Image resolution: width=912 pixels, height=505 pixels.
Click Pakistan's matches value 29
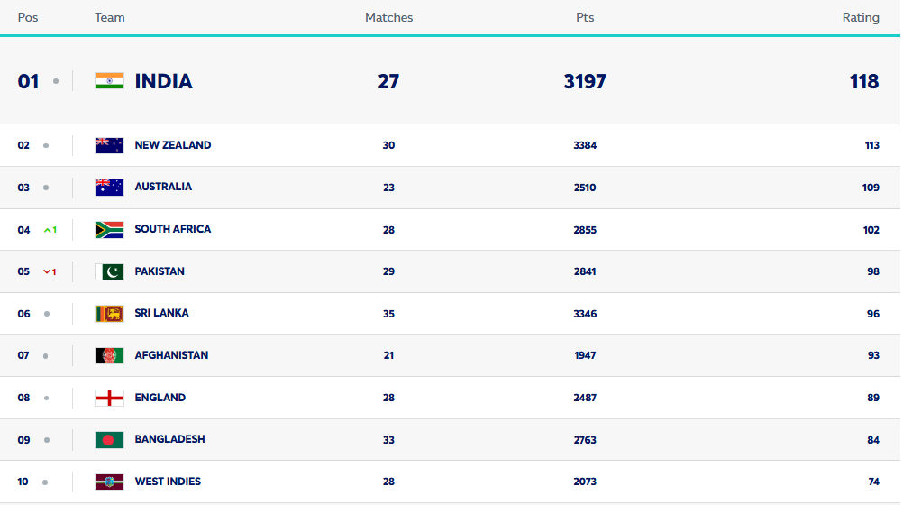[x=388, y=271]
